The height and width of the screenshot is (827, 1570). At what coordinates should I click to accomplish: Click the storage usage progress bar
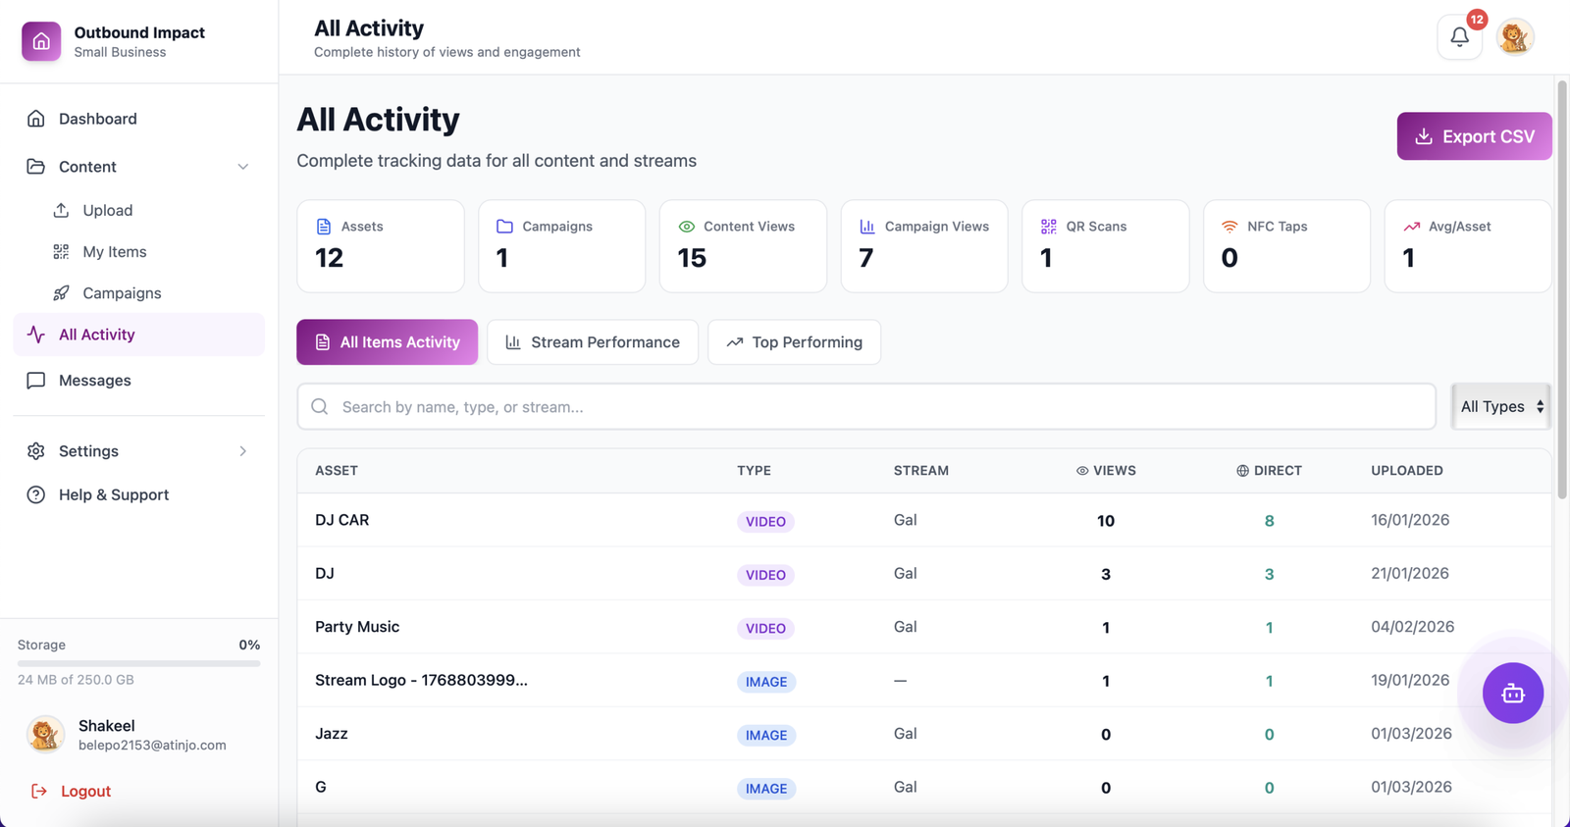point(138,663)
